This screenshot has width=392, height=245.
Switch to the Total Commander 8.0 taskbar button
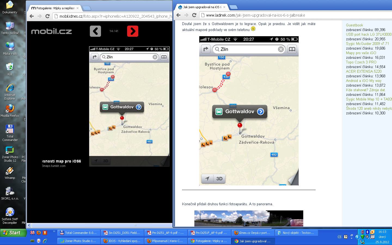(78, 233)
